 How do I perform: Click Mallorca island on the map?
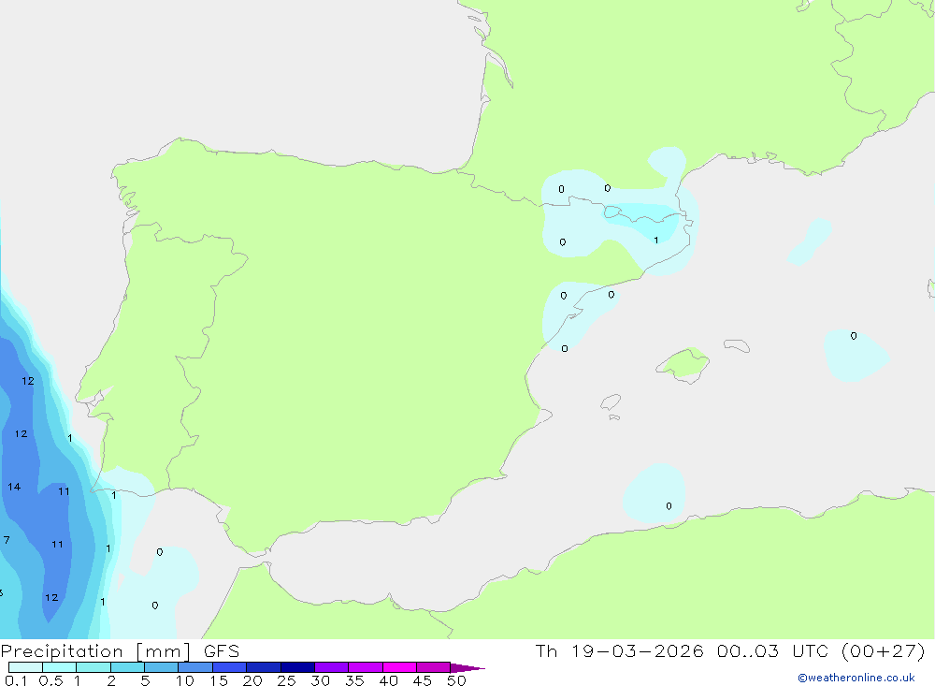point(683,364)
